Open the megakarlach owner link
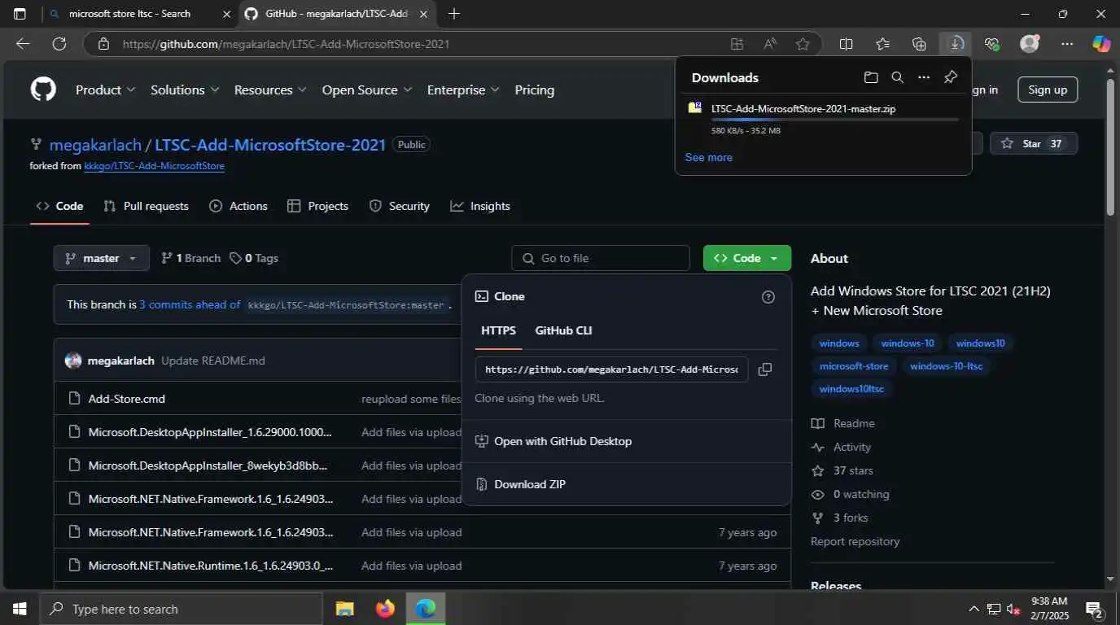The height and width of the screenshot is (625, 1120). pyautogui.click(x=95, y=145)
